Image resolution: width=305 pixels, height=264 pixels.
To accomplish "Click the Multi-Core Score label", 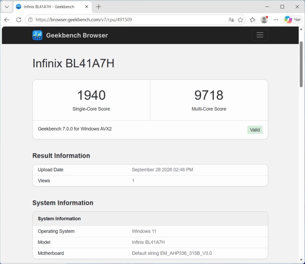I will point(209,109).
